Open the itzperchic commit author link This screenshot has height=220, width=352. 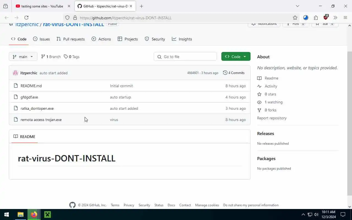[29, 73]
